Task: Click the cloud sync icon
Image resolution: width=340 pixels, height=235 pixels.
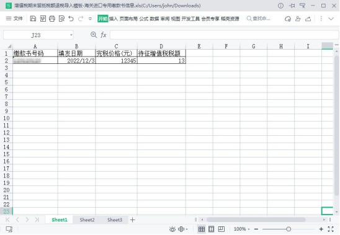Action: click(x=288, y=19)
